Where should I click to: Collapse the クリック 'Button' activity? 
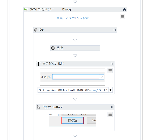112,107
